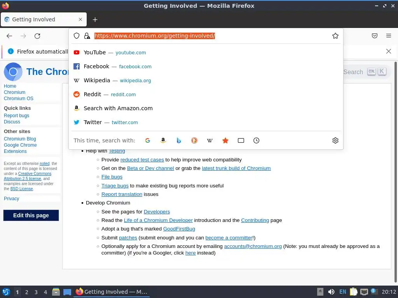Choose Search with Amazon.com
Viewport: 398px width, 298px height.
coord(206,108)
